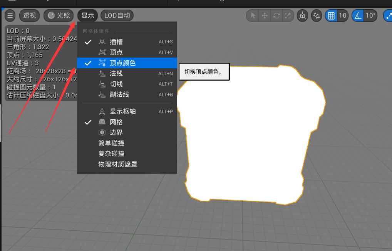This screenshot has width=392, height=251.
Task: Toggle 切线 tangents menu item
Action: [x=127, y=84]
